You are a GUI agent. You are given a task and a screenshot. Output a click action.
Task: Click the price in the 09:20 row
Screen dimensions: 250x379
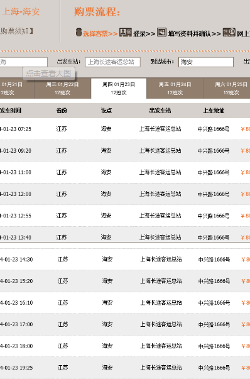point(245,151)
